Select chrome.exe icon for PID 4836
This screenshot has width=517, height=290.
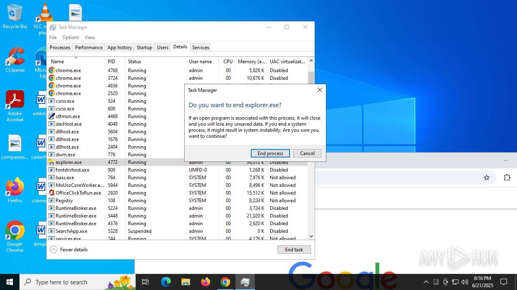pyautogui.click(x=52, y=86)
